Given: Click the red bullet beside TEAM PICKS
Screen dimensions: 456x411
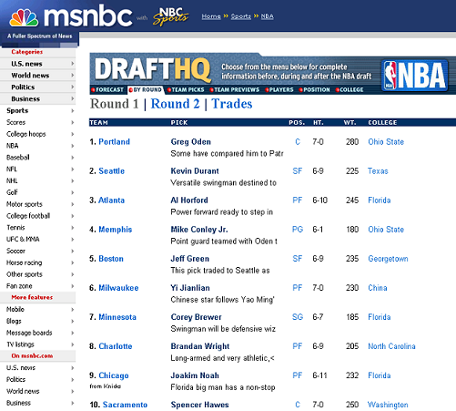Looking at the screenshot, I should tap(169, 90).
